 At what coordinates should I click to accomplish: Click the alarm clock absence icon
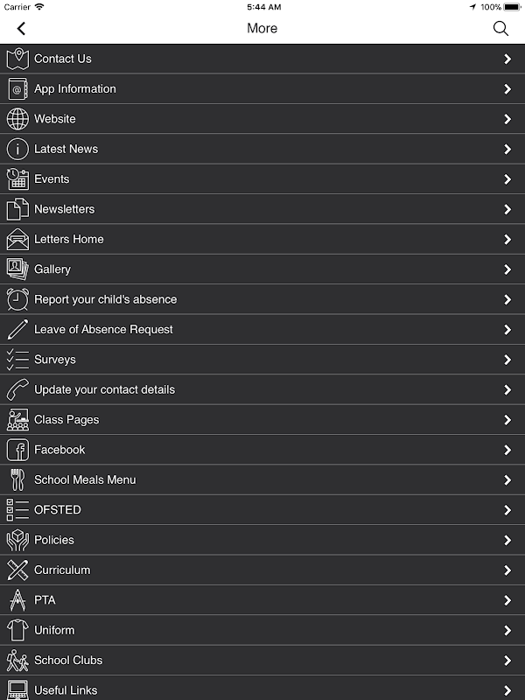point(17,299)
